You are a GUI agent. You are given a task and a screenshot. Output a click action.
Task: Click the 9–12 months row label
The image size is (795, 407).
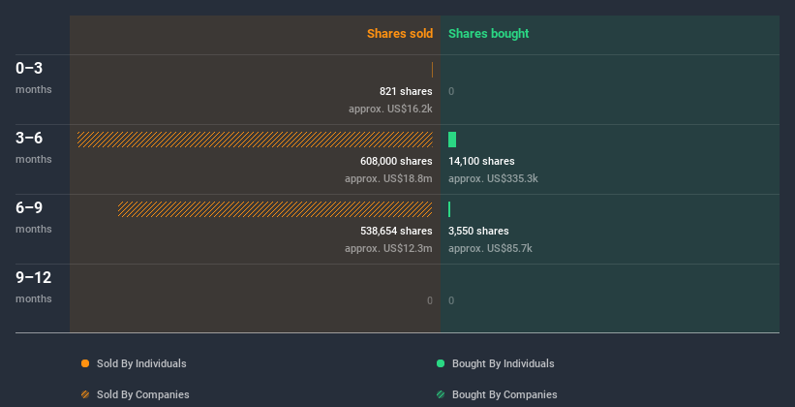(x=34, y=279)
